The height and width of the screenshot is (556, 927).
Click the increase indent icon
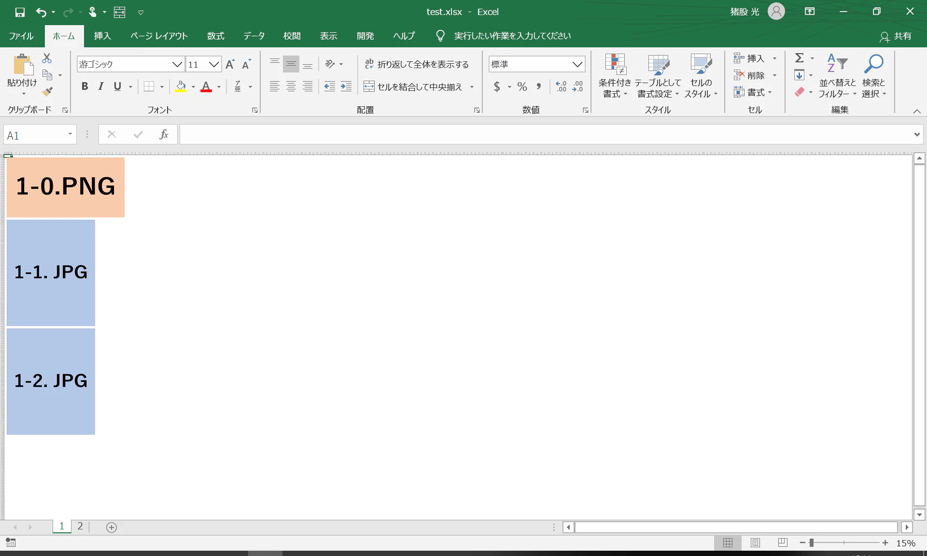pyautogui.click(x=346, y=87)
